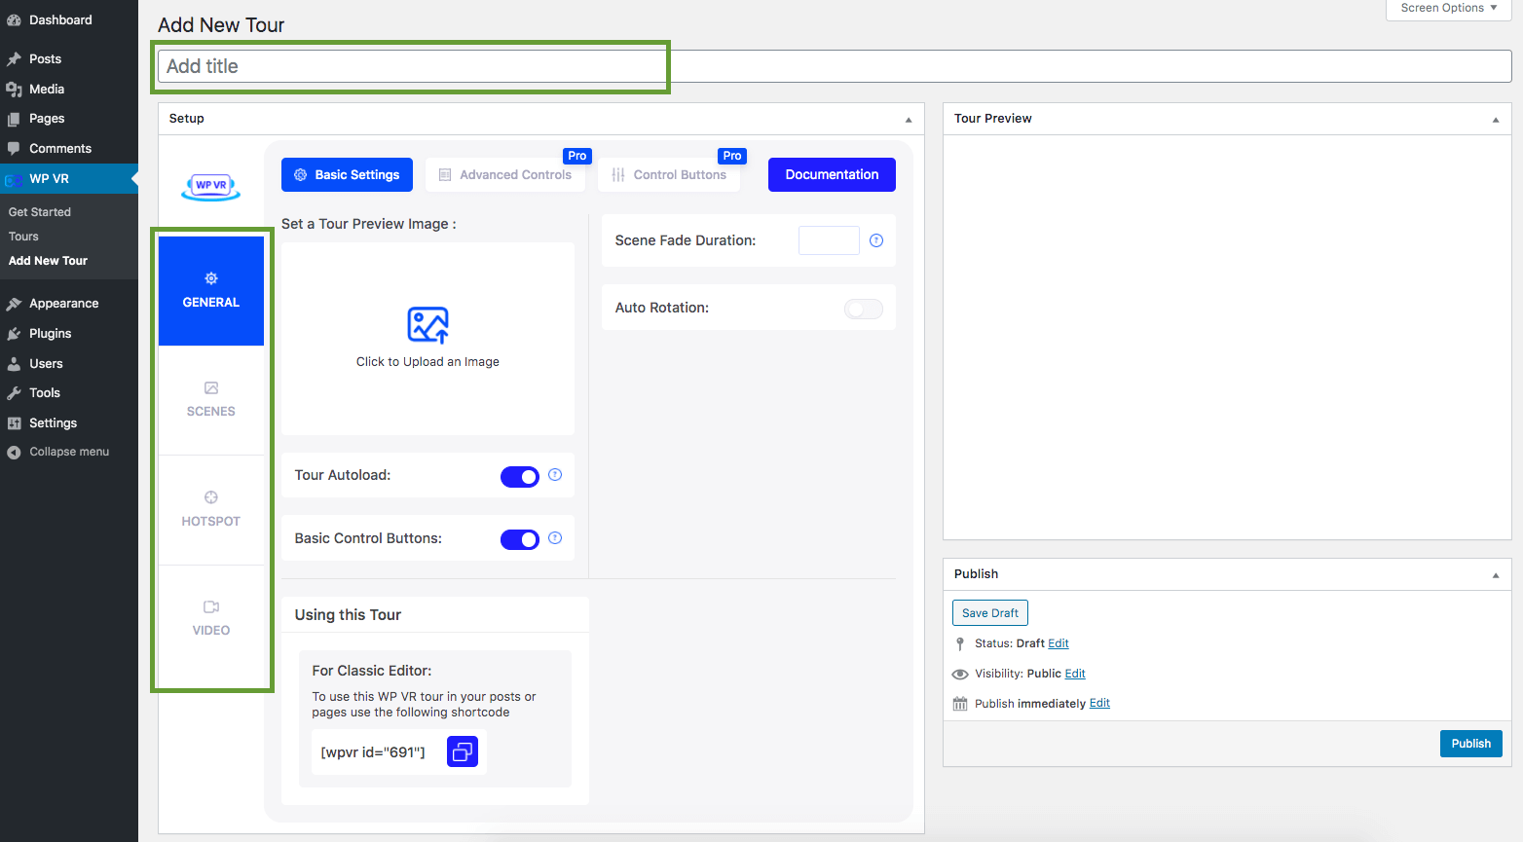
Task: Collapse the Tour Preview panel
Action: click(1496, 120)
